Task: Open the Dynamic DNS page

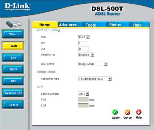Action: (13, 93)
